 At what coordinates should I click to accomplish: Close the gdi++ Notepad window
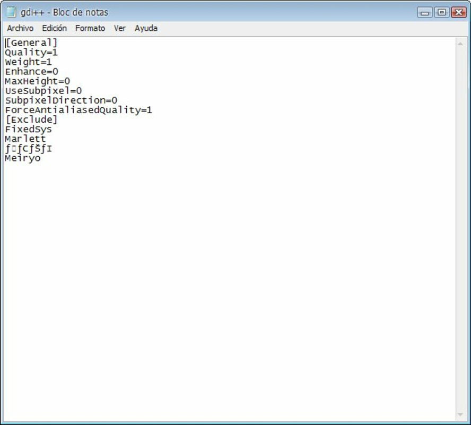(459, 13)
